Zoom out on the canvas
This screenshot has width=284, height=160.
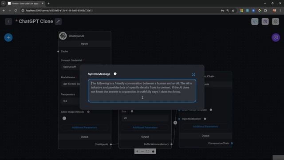[142, 151]
